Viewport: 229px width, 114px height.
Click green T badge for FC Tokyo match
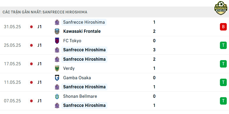pos(223,45)
